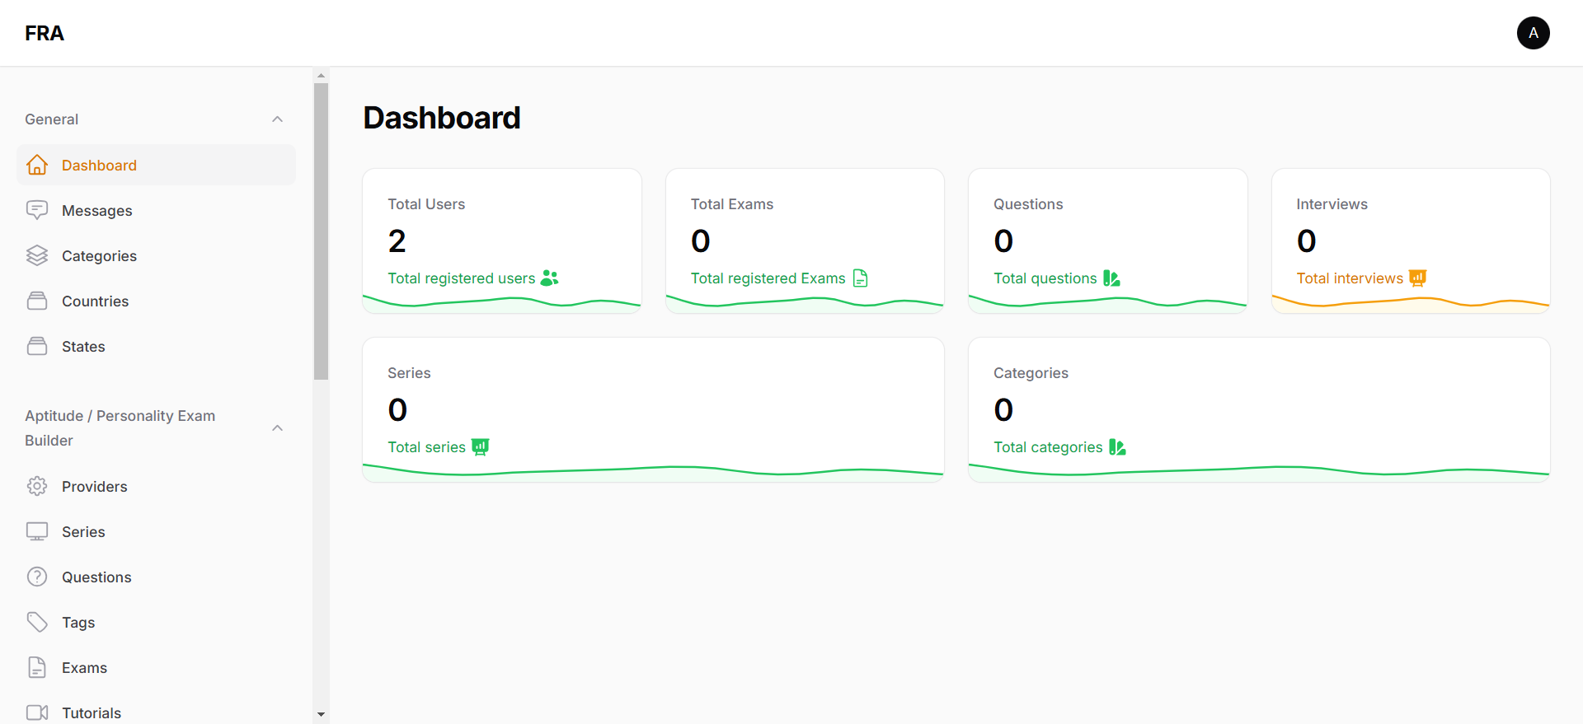Click the sidebar scrollbar down arrow
The width and height of the screenshot is (1583, 724).
(x=322, y=714)
